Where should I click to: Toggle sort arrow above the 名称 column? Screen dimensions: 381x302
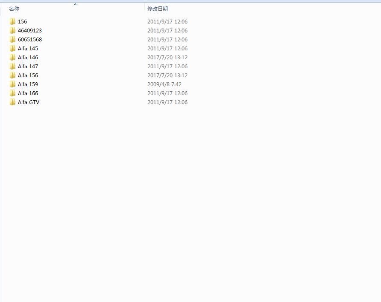click(75, 4)
